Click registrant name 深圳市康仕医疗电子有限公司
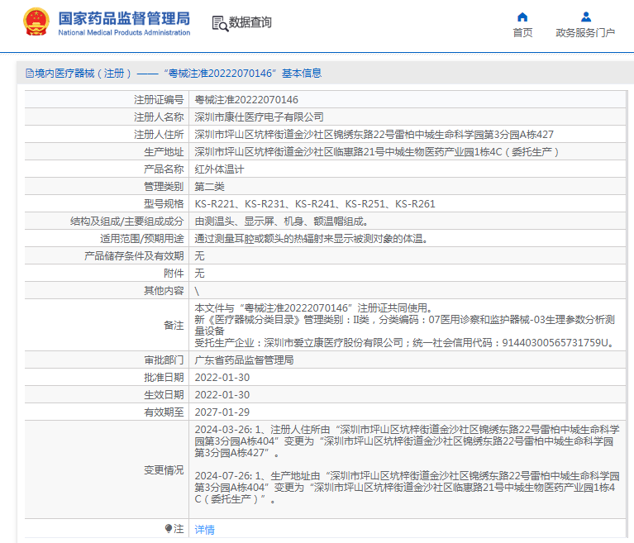Screen dimensions: 634x543 pos(260,117)
